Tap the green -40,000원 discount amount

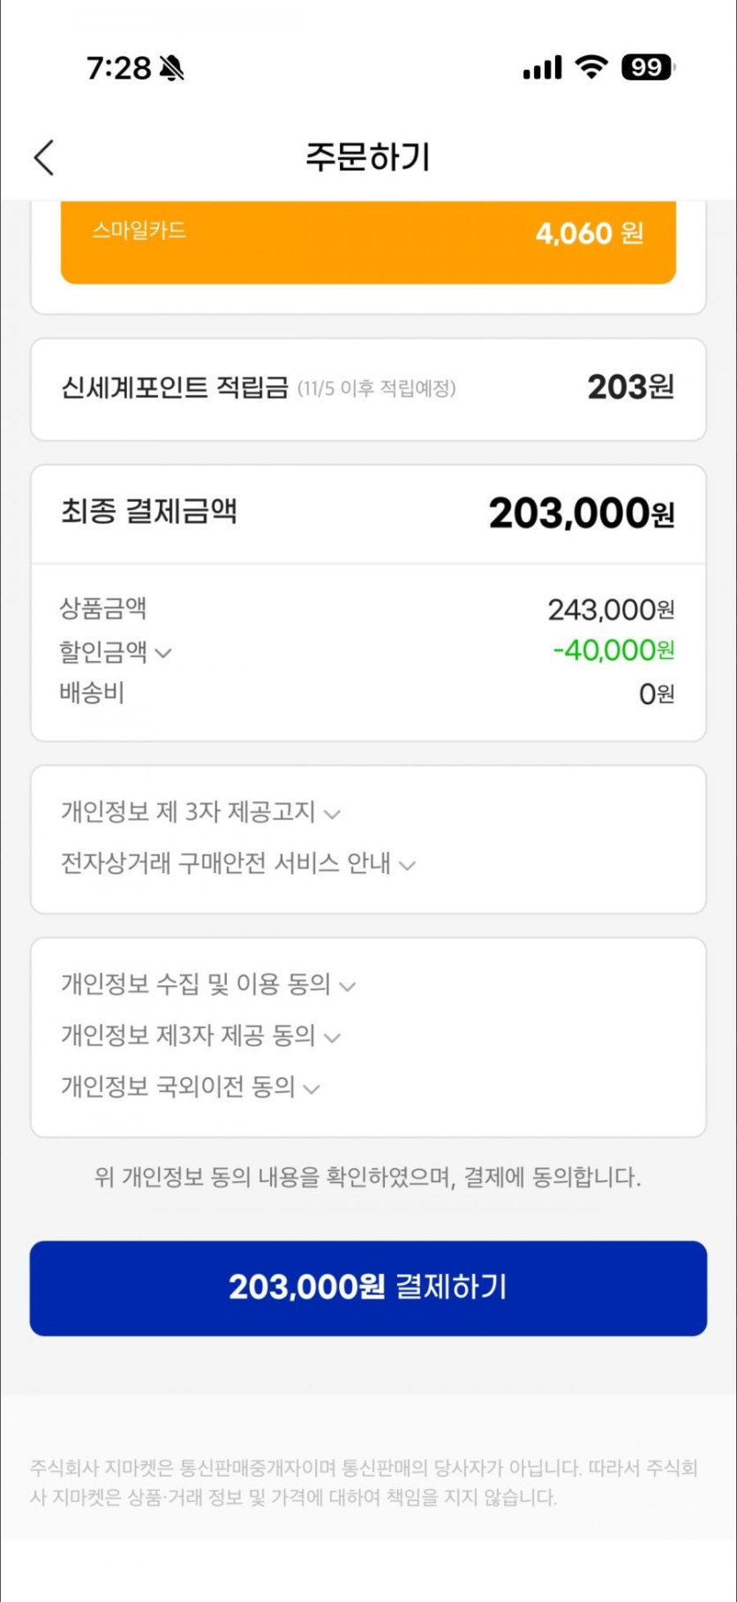pyautogui.click(x=613, y=651)
